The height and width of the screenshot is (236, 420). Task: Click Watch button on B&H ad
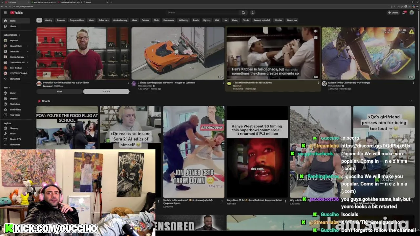(x=59, y=91)
